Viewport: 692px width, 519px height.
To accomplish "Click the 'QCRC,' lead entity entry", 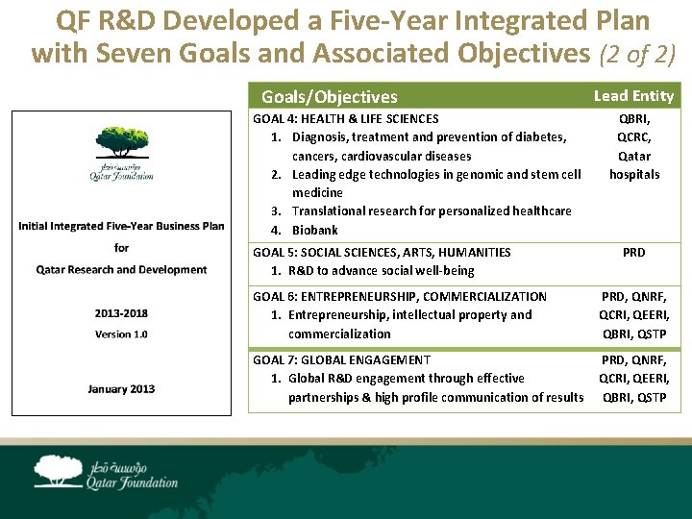I will coord(634,137).
